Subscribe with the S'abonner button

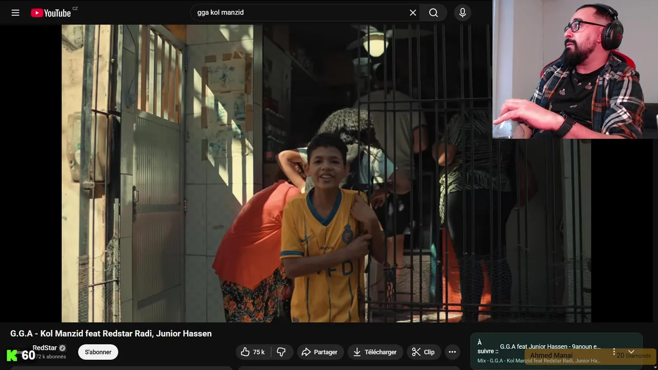tap(98, 352)
